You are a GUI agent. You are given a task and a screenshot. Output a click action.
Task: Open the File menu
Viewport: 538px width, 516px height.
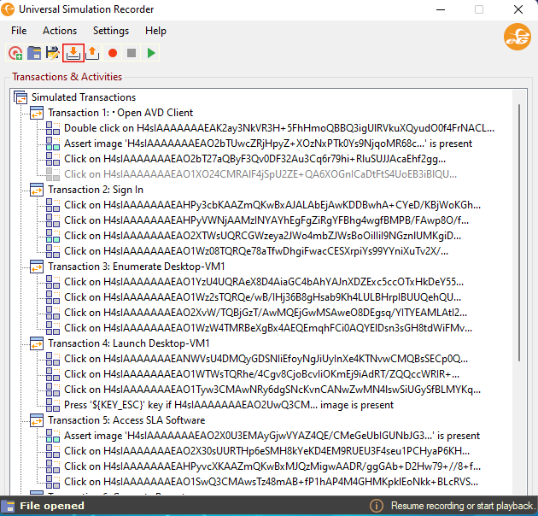pos(19,31)
